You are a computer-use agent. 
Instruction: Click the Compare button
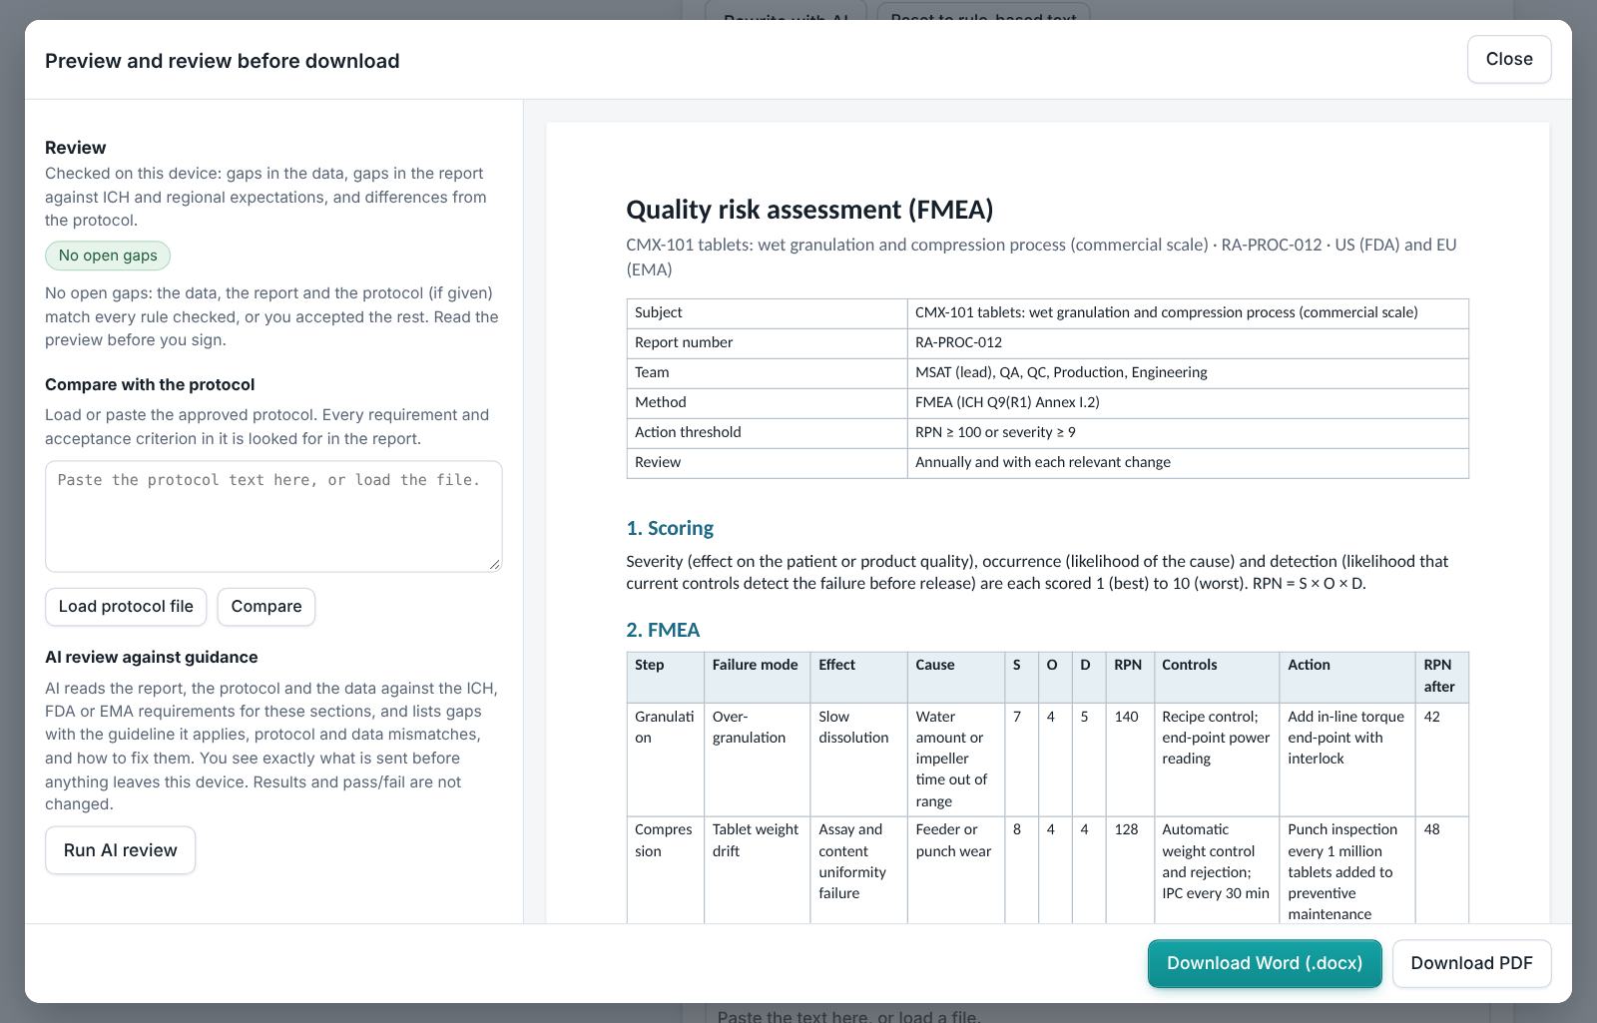click(x=266, y=607)
